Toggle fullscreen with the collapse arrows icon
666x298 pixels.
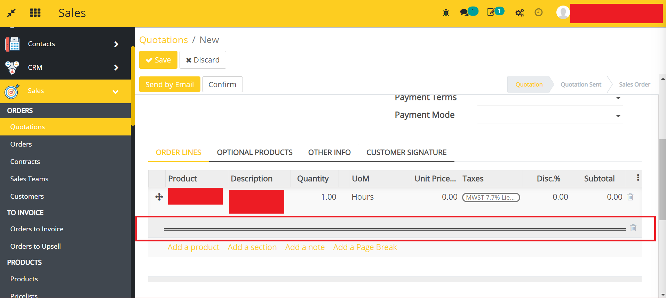click(11, 13)
